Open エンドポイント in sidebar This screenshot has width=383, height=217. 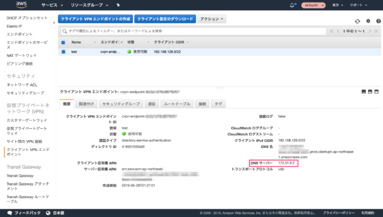click(19, 35)
